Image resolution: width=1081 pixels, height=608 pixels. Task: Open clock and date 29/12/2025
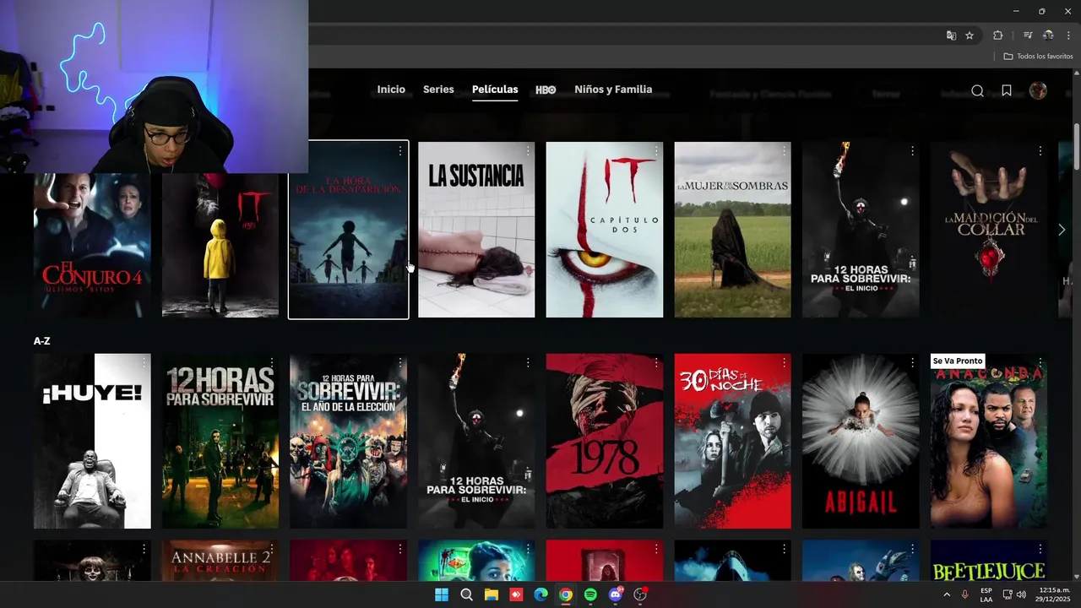coord(1055,594)
